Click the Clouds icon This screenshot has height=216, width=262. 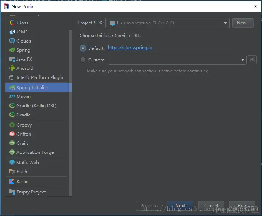pyautogui.click(x=12, y=41)
